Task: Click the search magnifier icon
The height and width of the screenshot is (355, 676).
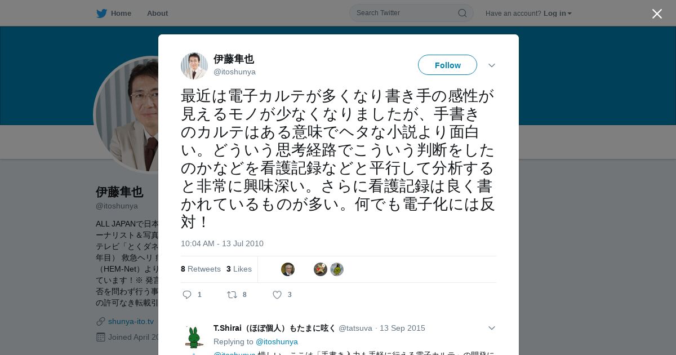Action: [x=462, y=13]
